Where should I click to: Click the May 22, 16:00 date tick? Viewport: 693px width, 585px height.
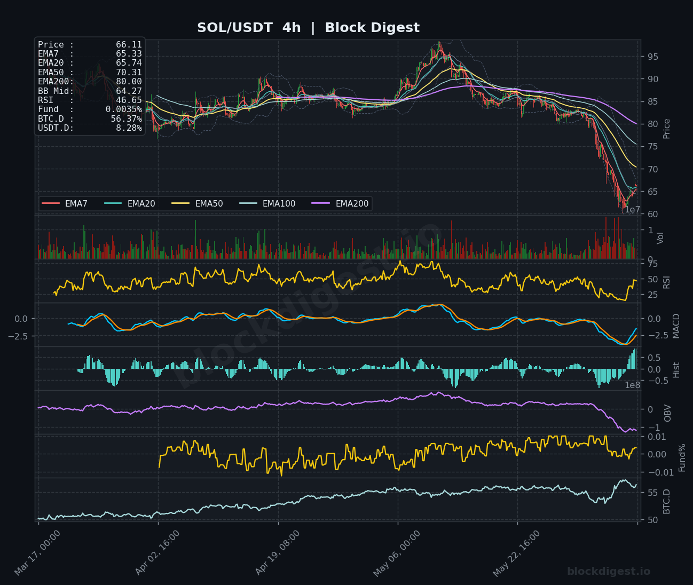(516, 553)
